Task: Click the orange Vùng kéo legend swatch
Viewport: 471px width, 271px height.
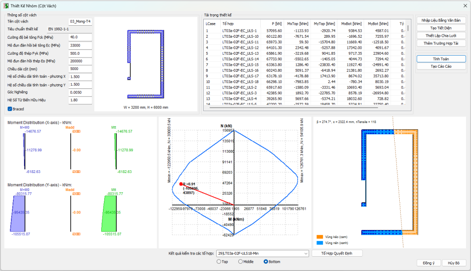Action: (320, 237)
